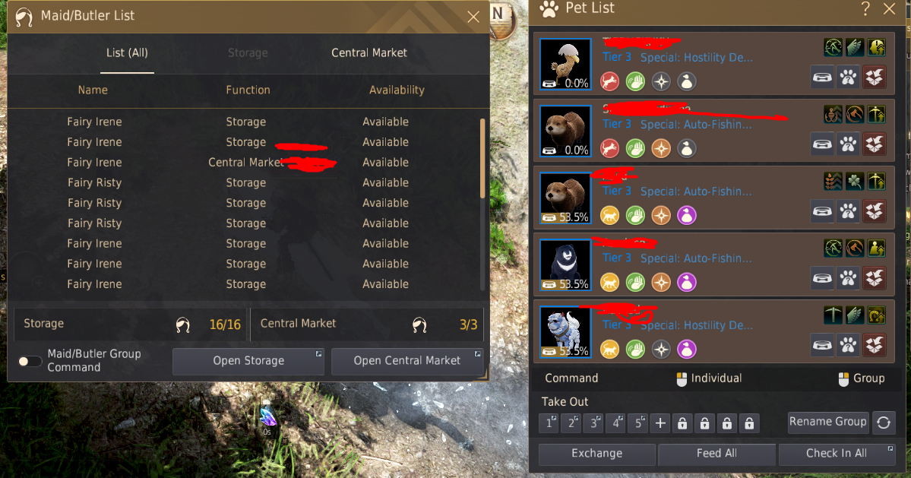911x478 pixels.
Task: Switch to the List (All) tab
Action: click(127, 53)
